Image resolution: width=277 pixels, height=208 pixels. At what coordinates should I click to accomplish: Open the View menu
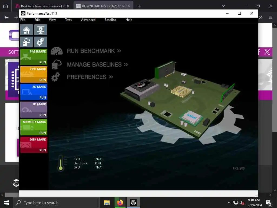click(x=52, y=20)
